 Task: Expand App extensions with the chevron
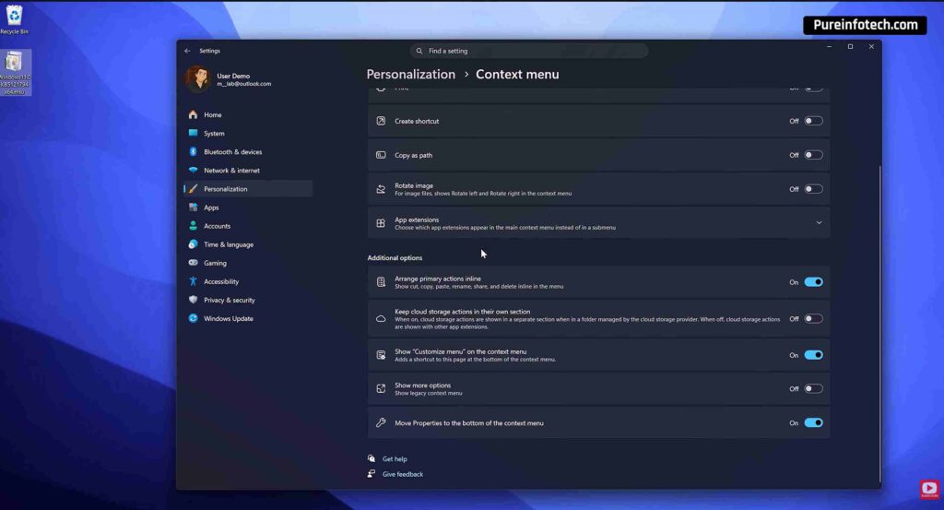pyautogui.click(x=819, y=223)
